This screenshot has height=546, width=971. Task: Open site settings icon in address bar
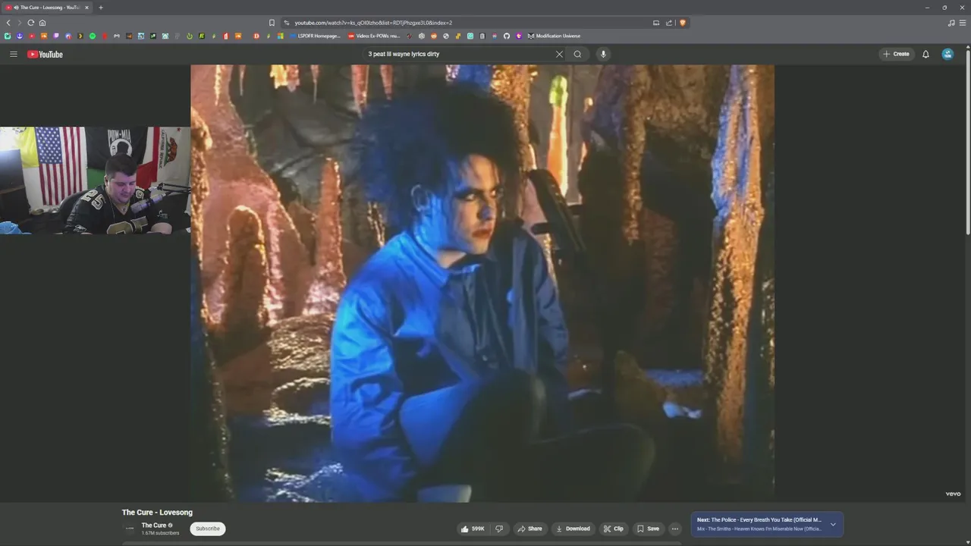(287, 23)
